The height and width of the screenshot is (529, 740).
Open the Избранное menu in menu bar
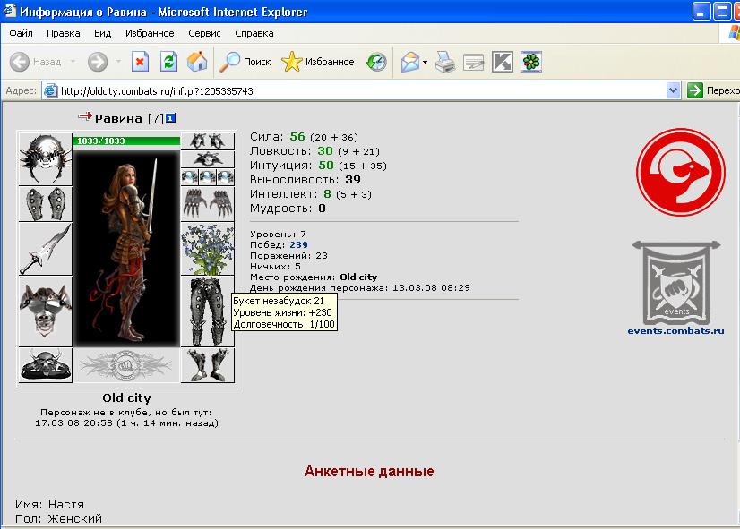point(150,33)
